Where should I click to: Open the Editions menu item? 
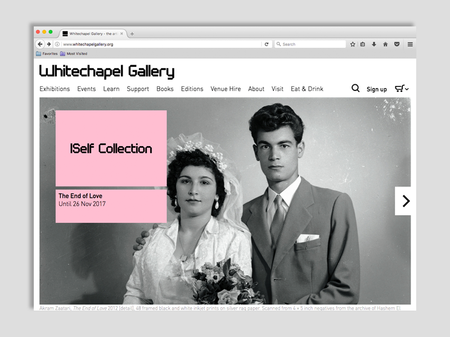click(x=192, y=89)
